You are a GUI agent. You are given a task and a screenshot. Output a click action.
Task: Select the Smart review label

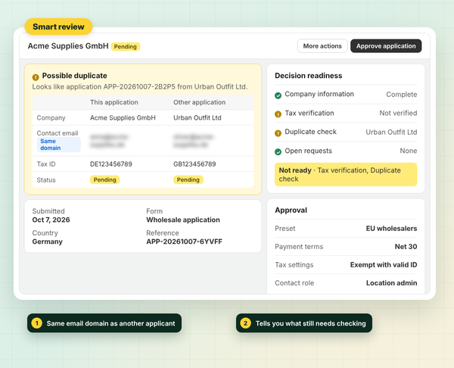tap(58, 27)
